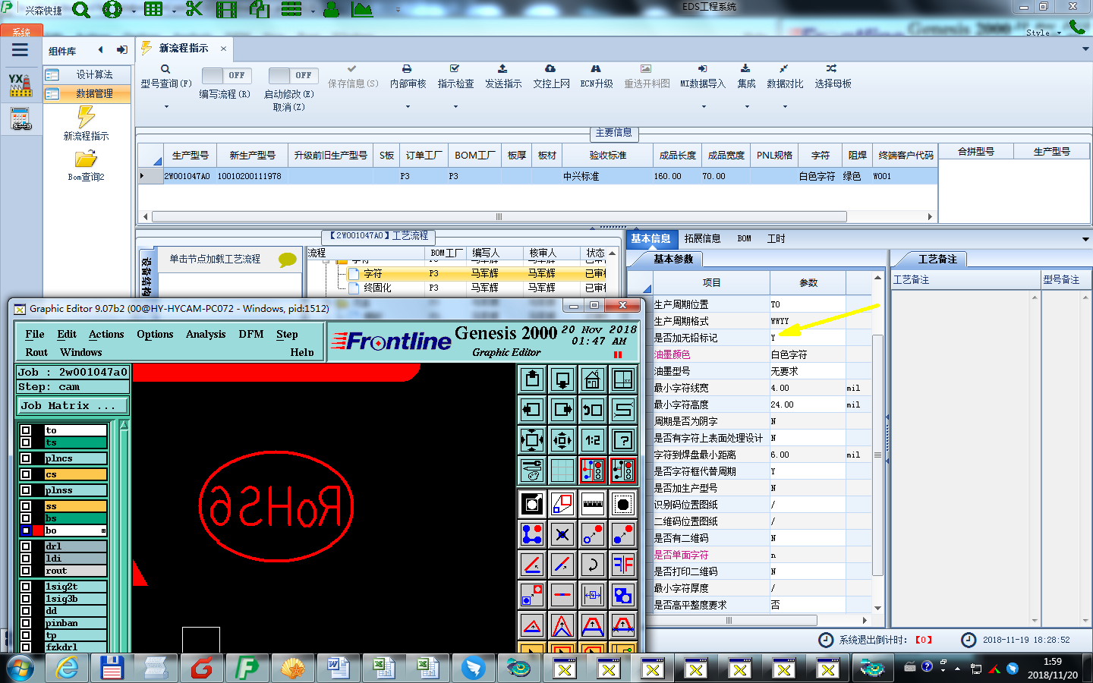Click the wrench and palette settings icon

pos(532,471)
